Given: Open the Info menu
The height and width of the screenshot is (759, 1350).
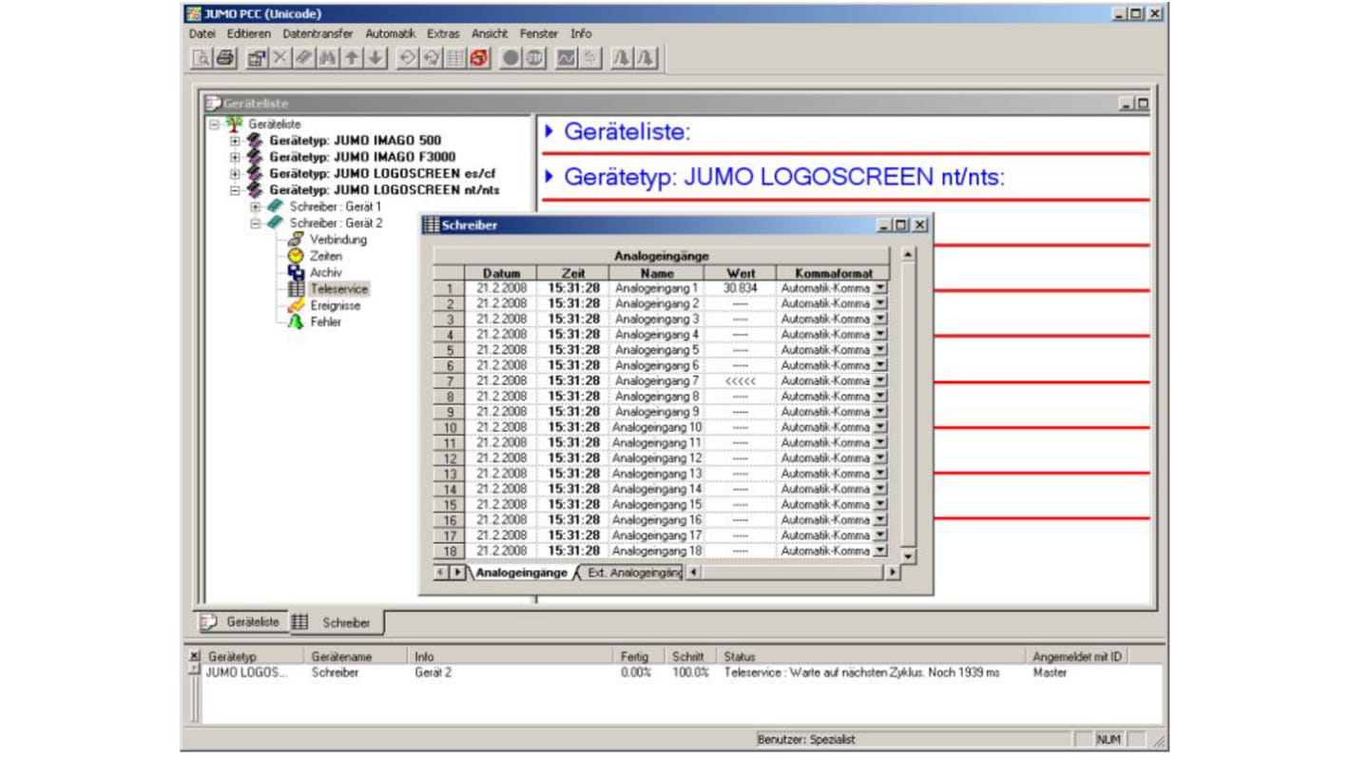Looking at the screenshot, I should pos(581,33).
